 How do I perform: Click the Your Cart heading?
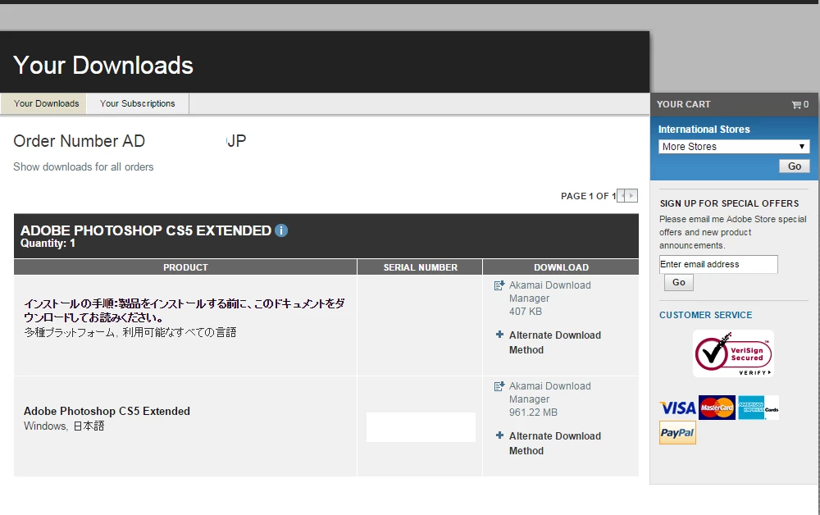click(x=684, y=104)
